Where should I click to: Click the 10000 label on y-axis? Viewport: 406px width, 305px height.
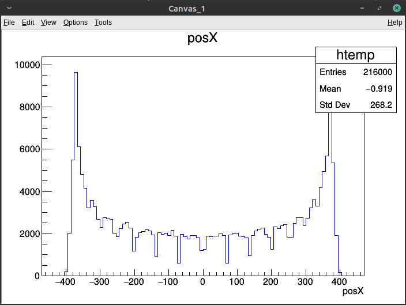[x=27, y=65]
